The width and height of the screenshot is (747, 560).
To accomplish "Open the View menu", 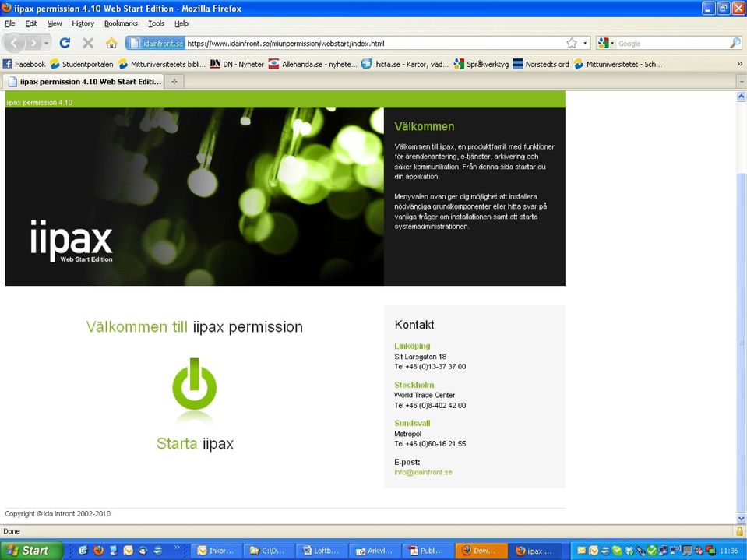I will tap(55, 23).
